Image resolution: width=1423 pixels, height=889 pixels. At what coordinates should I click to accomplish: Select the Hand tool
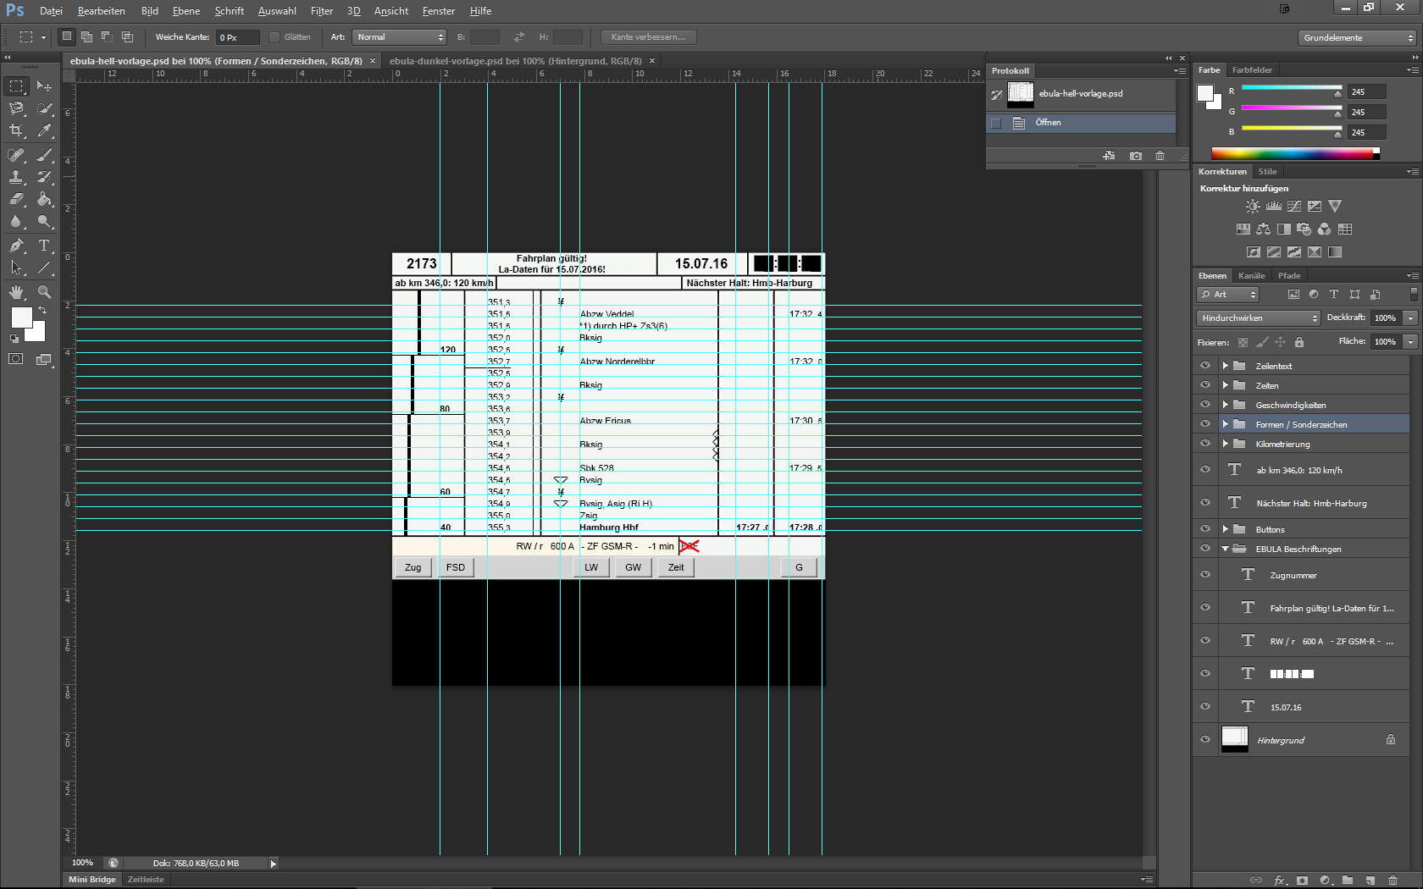click(16, 292)
